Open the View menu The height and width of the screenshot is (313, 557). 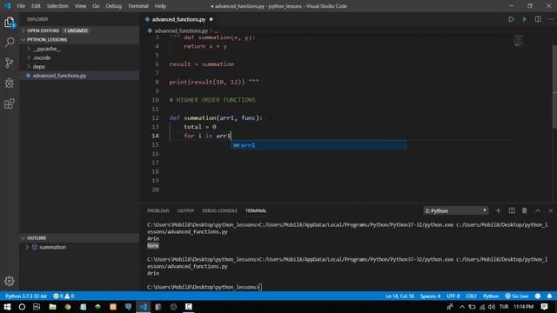point(80,6)
